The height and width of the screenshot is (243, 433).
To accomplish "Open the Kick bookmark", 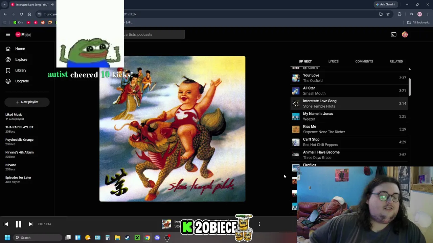I will [x=18, y=23].
